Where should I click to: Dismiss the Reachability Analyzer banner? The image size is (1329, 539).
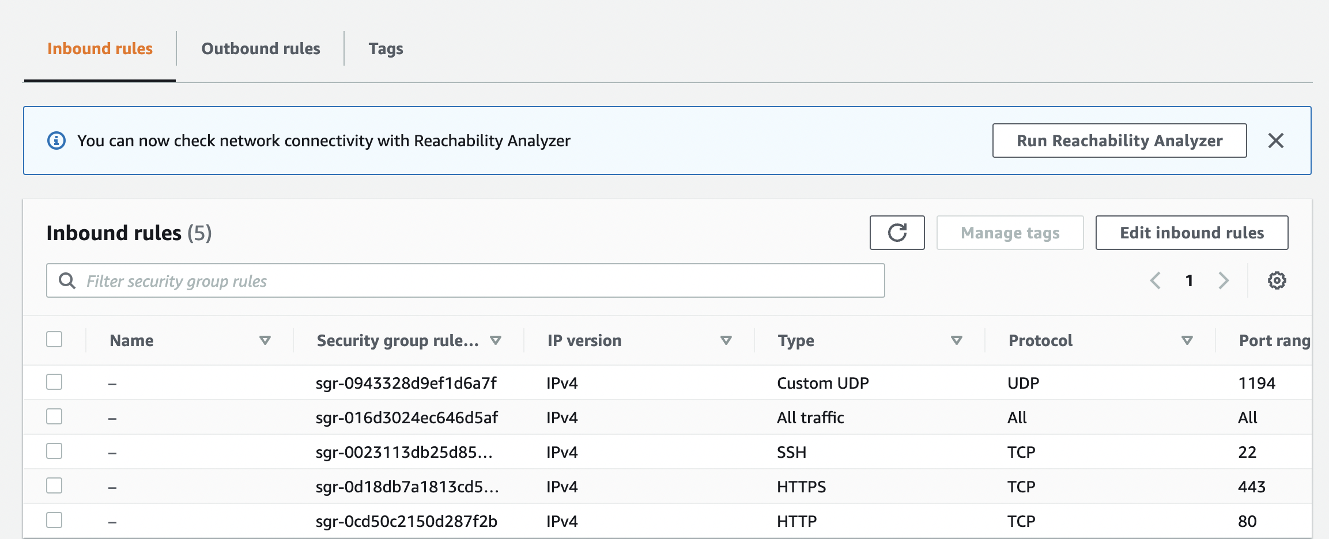pos(1276,141)
